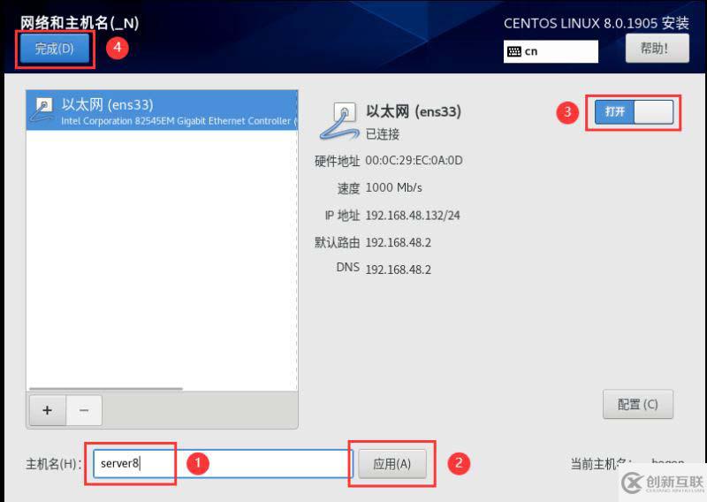Image resolution: width=707 pixels, height=502 pixels.
Task: Click the cn keyboard layout indicator
Action: tap(551, 51)
